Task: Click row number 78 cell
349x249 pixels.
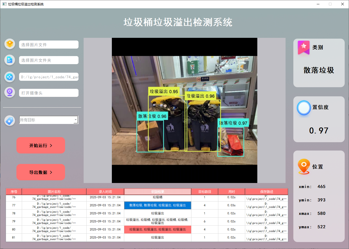Action: tap(14, 213)
